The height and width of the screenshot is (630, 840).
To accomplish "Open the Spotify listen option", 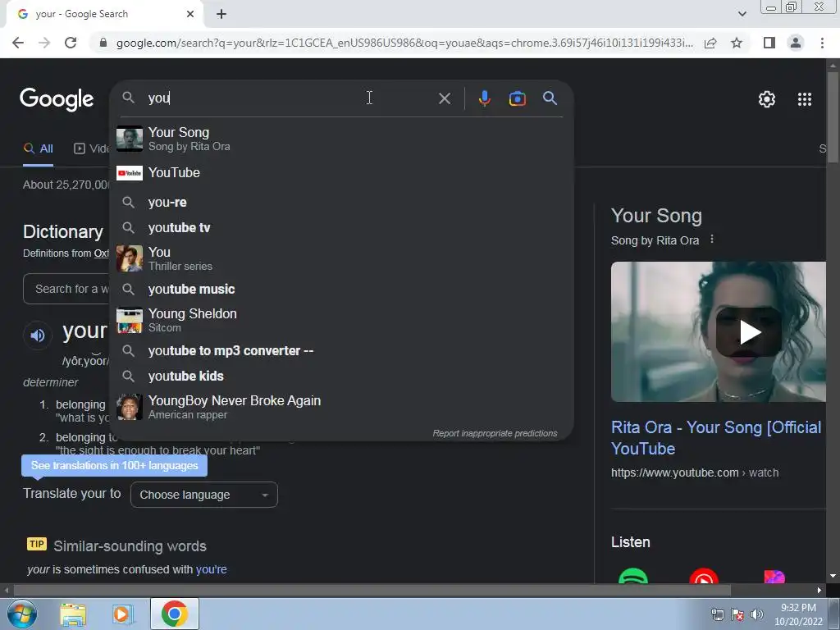I will coord(633,576).
